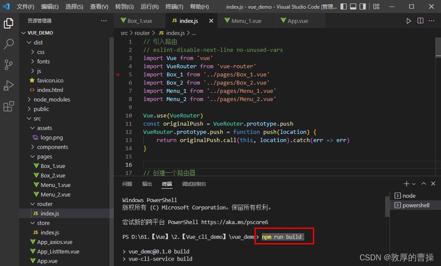Run the file using the play icon
The image size is (441, 266).
tap(409, 20)
